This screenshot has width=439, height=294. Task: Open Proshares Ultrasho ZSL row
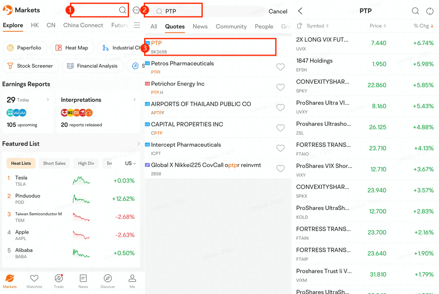click(365, 128)
